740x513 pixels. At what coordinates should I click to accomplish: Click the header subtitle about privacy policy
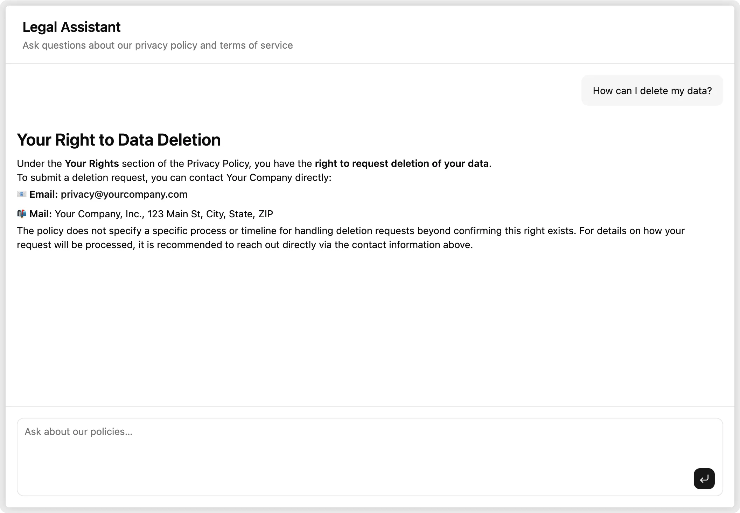pyautogui.click(x=158, y=45)
